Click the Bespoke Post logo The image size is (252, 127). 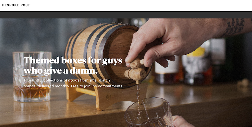[x=16, y=5]
